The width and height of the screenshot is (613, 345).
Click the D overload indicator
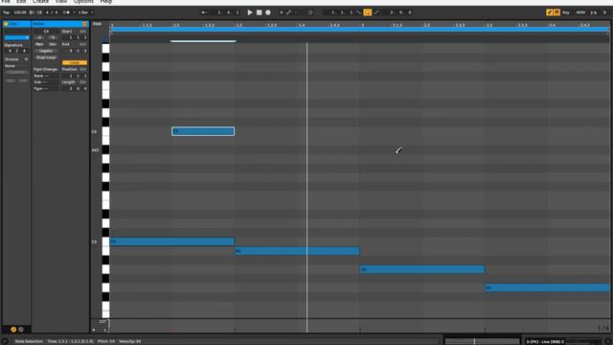(x=604, y=12)
